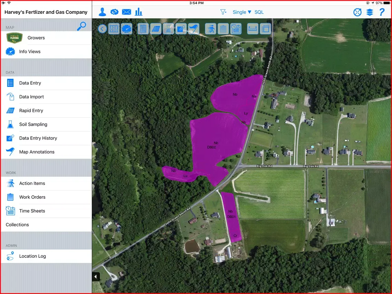Tap the Cr soil label in the purple field
Screen dimensions: 392x294
point(235,236)
